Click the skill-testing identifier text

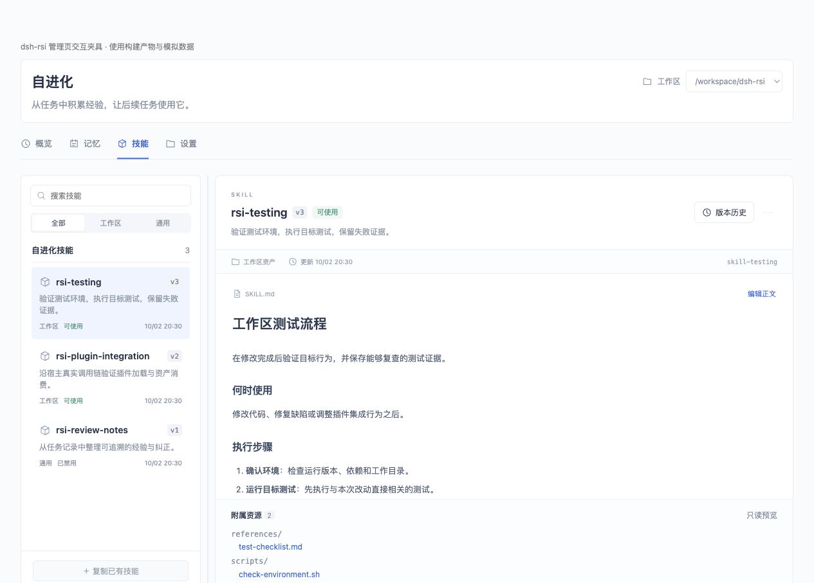click(x=752, y=262)
